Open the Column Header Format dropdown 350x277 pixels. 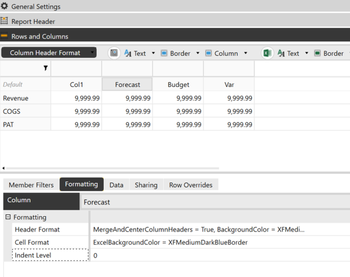click(x=93, y=53)
